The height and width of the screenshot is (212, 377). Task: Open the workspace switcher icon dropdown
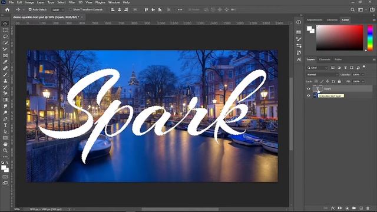click(x=362, y=9)
